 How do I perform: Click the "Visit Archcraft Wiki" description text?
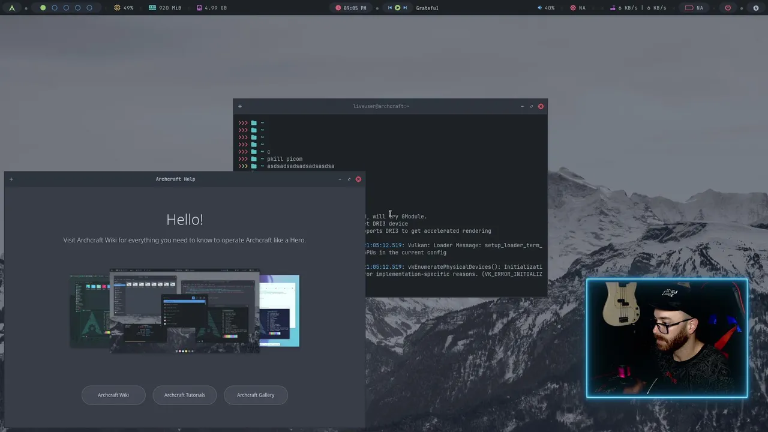tap(185, 240)
